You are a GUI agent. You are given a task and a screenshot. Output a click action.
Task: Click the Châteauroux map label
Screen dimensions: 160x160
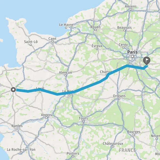pyautogui.click(x=113, y=143)
